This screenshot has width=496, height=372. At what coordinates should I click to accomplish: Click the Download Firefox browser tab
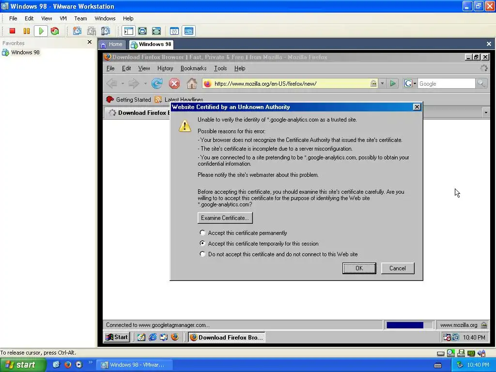(x=137, y=112)
